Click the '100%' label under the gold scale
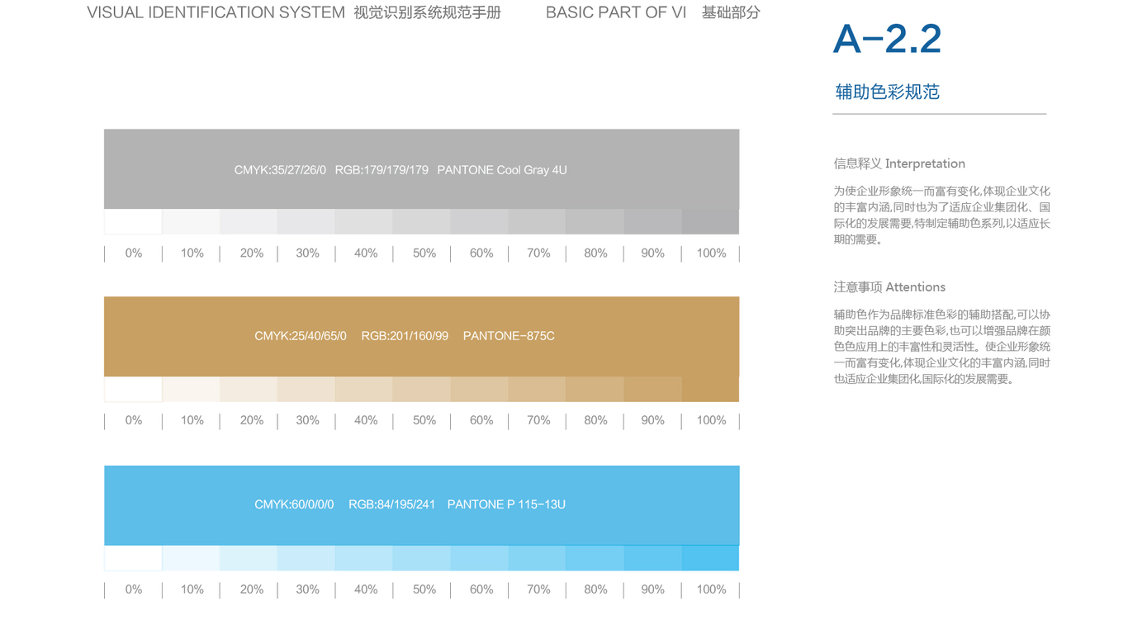This screenshot has height=634, width=1128. tap(711, 421)
